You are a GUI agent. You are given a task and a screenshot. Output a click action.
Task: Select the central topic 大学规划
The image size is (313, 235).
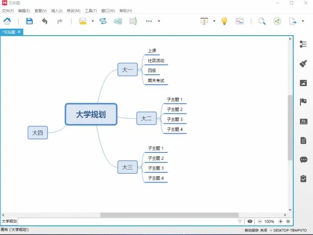click(x=91, y=114)
